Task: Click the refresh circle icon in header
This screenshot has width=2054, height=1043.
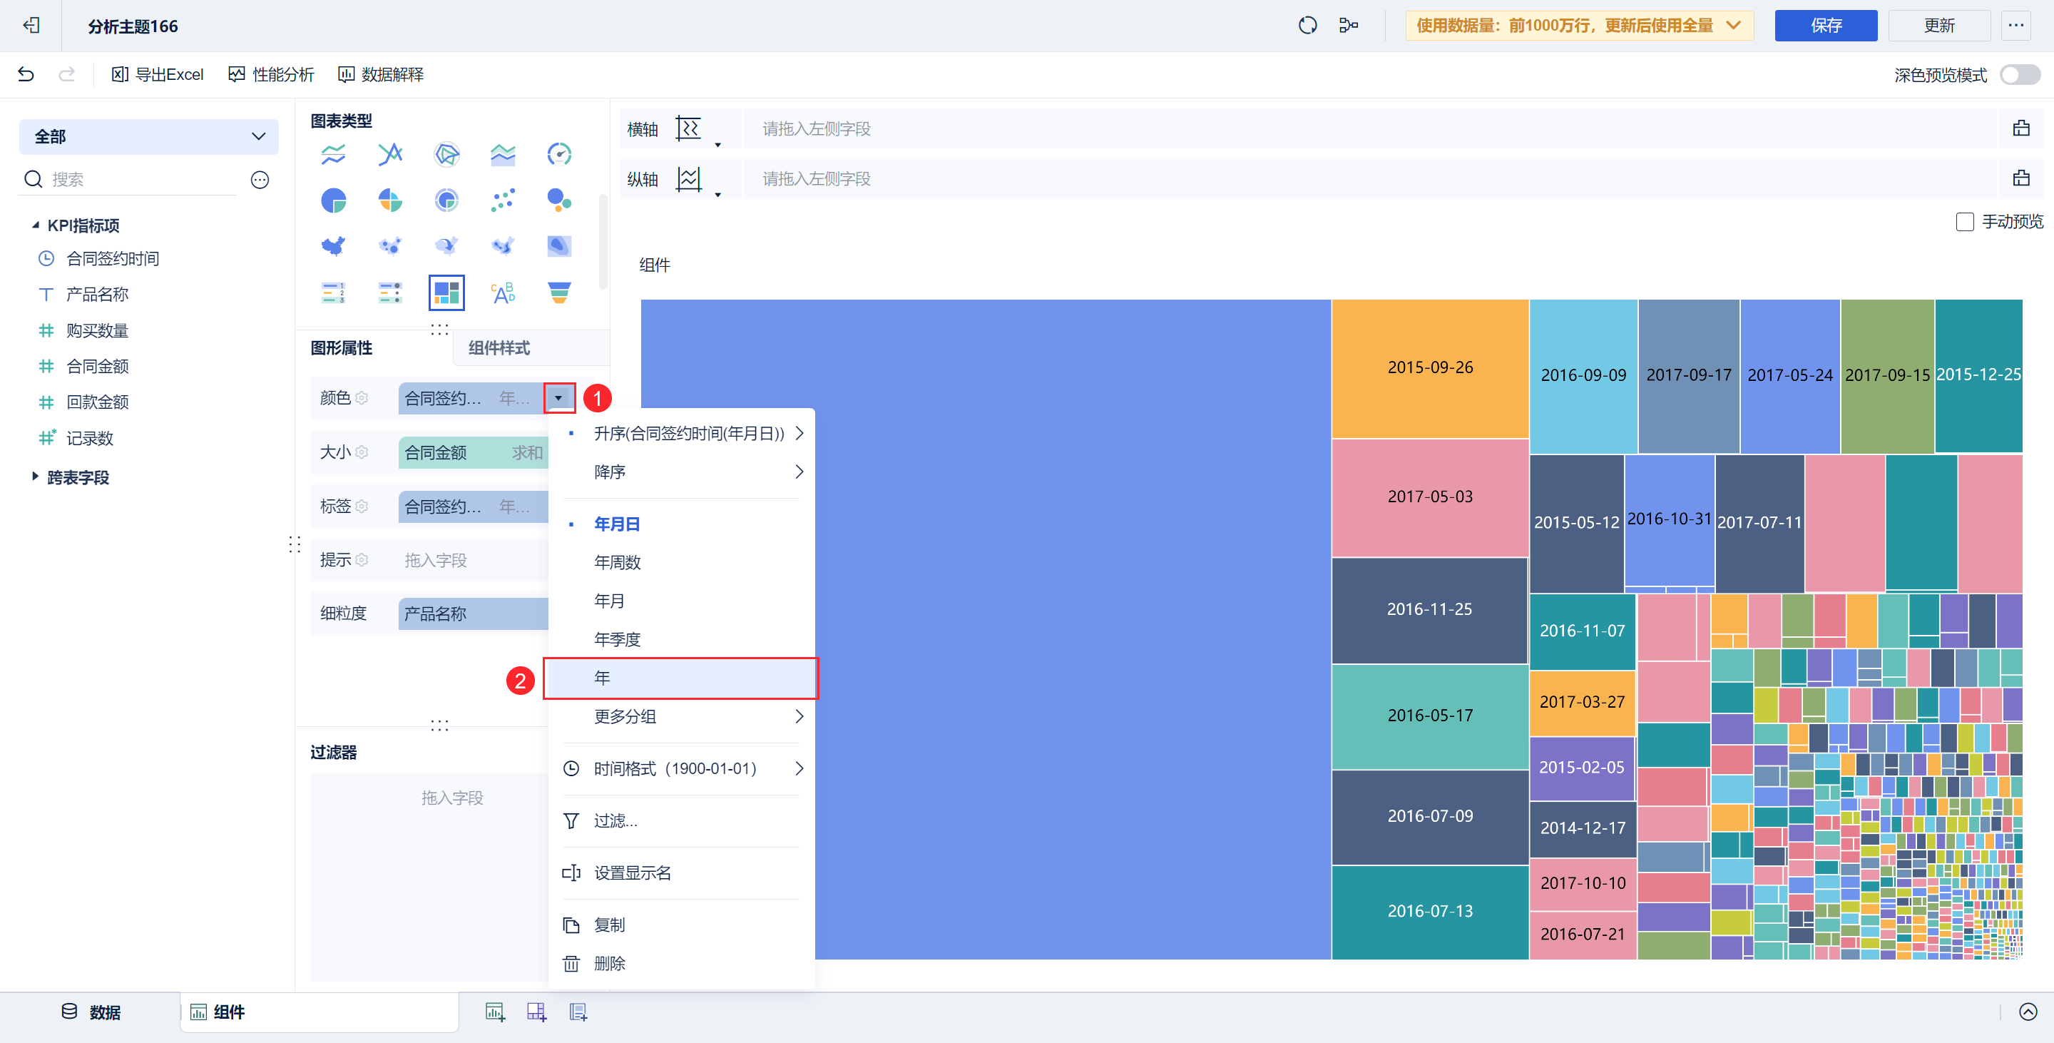Action: (1307, 26)
